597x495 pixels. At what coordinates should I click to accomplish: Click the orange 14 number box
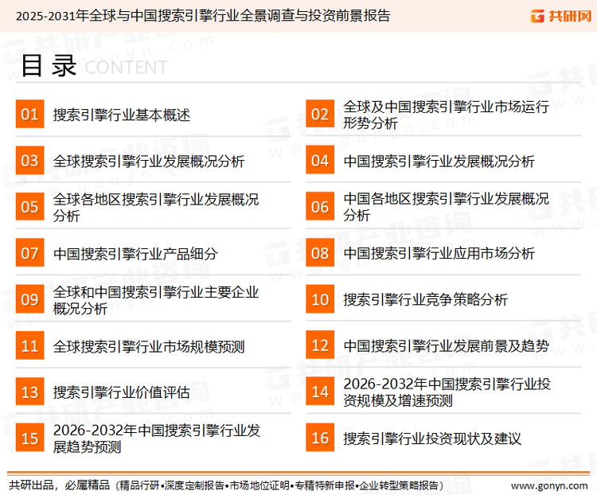pos(320,391)
